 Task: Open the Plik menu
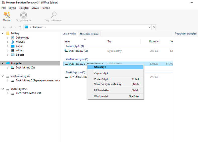pyautogui.click(x=4, y=8)
